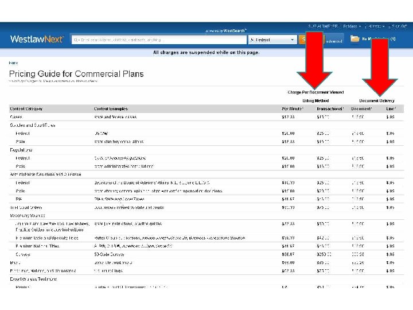Click the Cases per-line delivery price
Screen dimensions: 413x310
pos(391,117)
